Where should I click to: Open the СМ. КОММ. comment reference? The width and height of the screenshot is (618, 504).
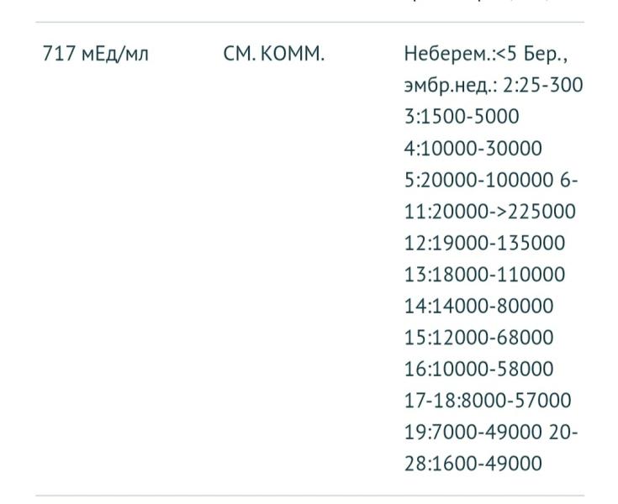tap(274, 55)
